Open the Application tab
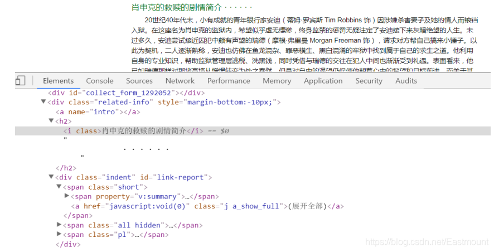 pyautogui.click(x=323, y=81)
